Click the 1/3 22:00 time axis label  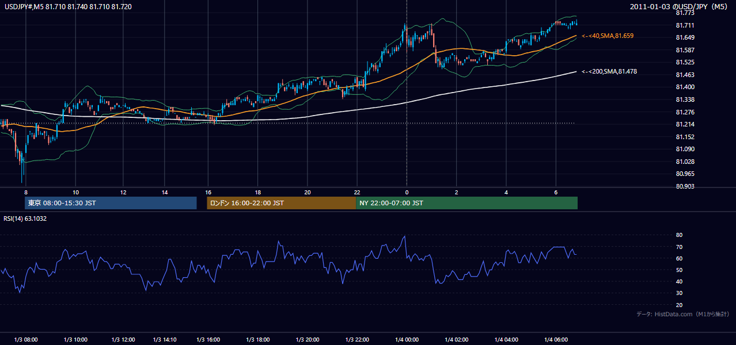pos(357,339)
